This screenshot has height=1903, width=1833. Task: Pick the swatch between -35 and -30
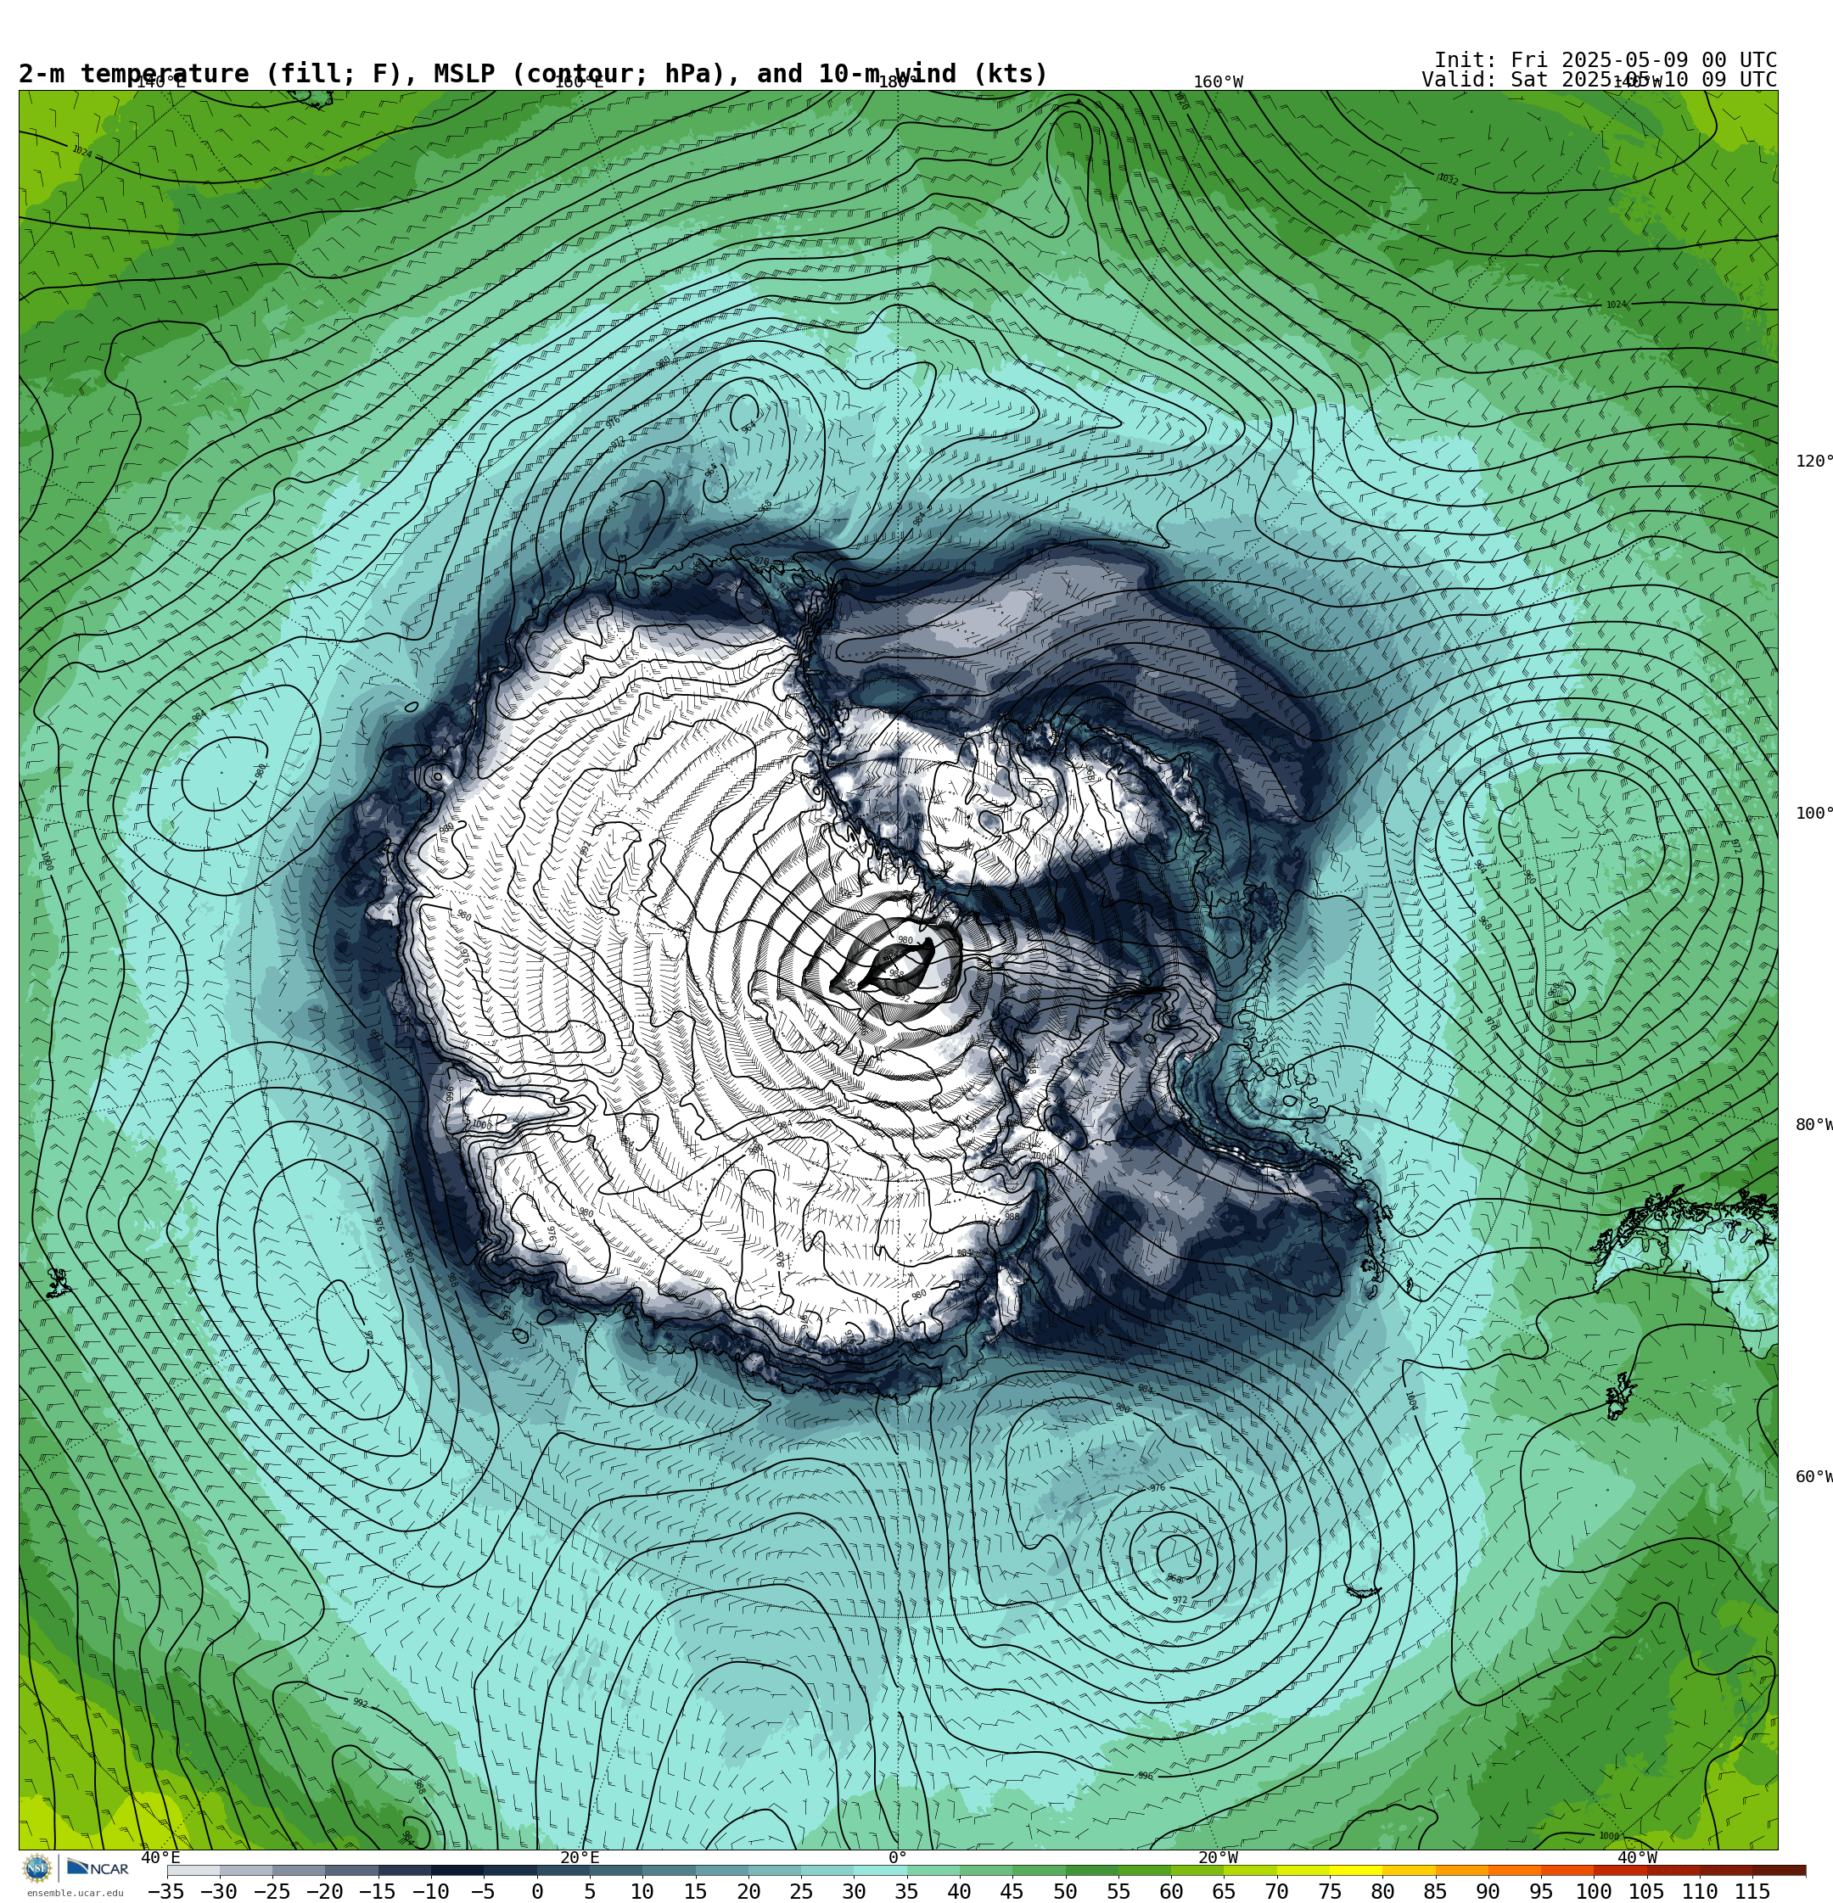193,1870
